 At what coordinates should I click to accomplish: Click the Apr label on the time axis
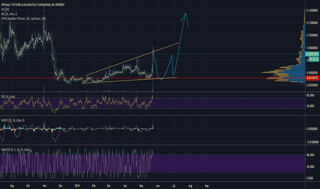point(125,186)
